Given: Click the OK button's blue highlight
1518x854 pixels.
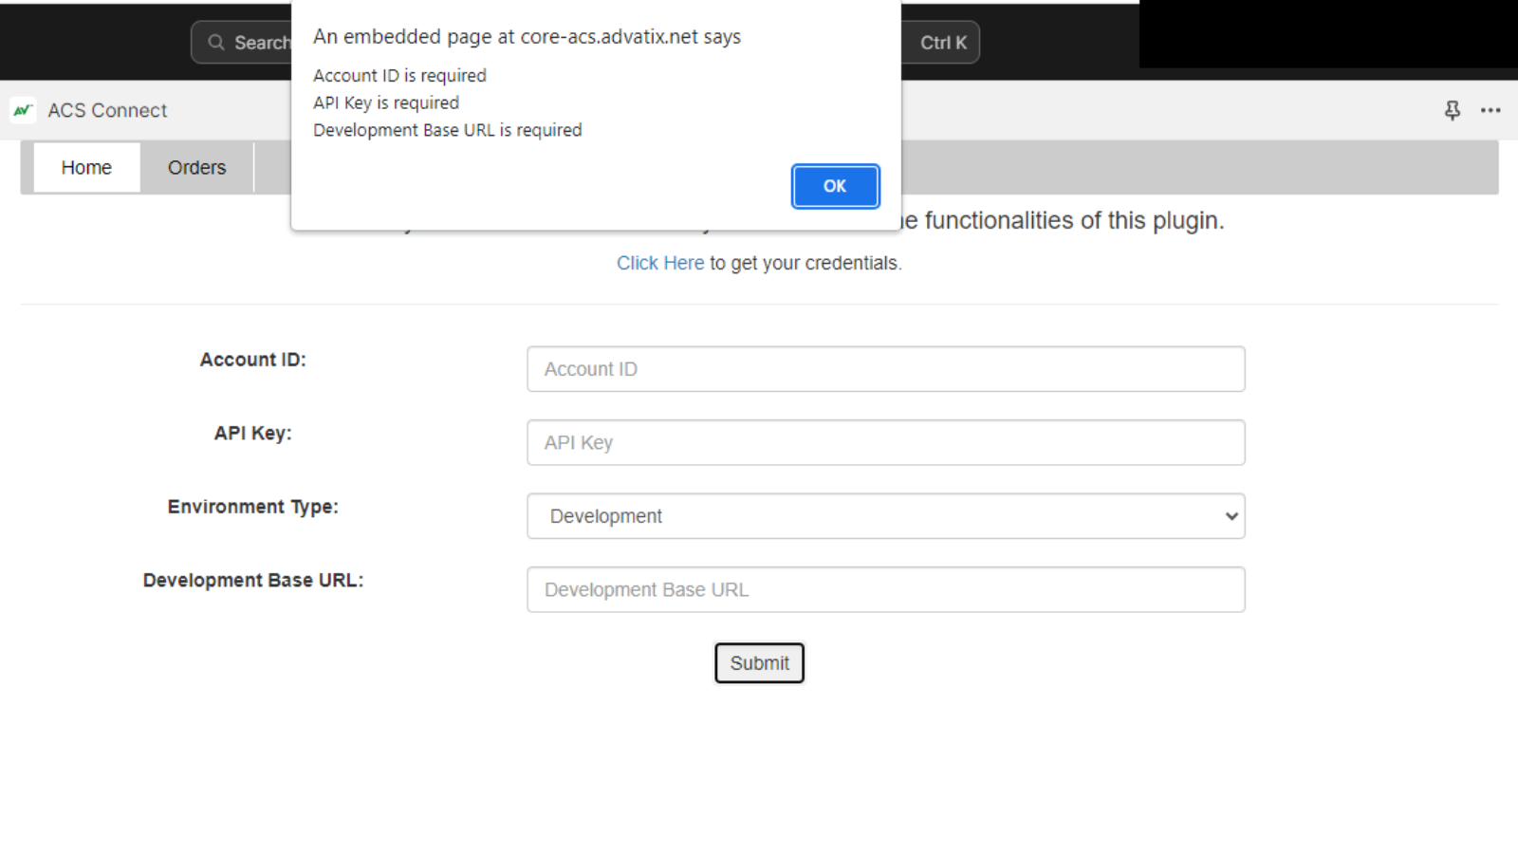Looking at the screenshot, I should click(835, 186).
